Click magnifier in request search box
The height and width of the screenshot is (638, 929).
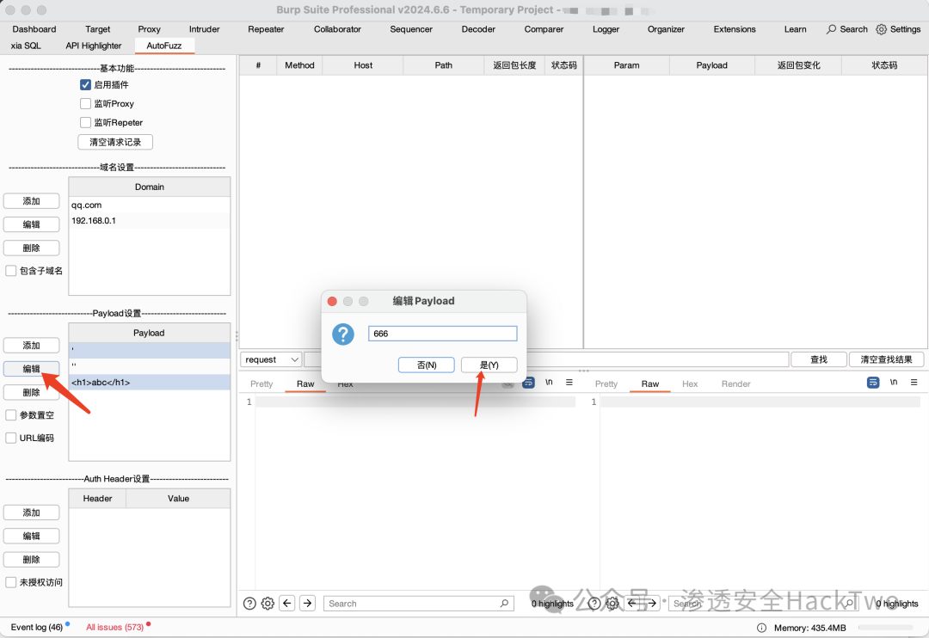[504, 603]
